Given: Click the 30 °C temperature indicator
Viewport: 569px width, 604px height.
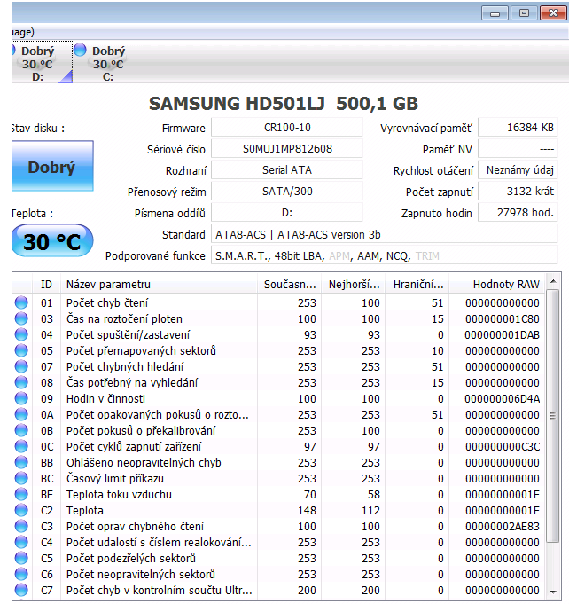Looking at the screenshot, I should pyautogui.click(x=52, y=241).
